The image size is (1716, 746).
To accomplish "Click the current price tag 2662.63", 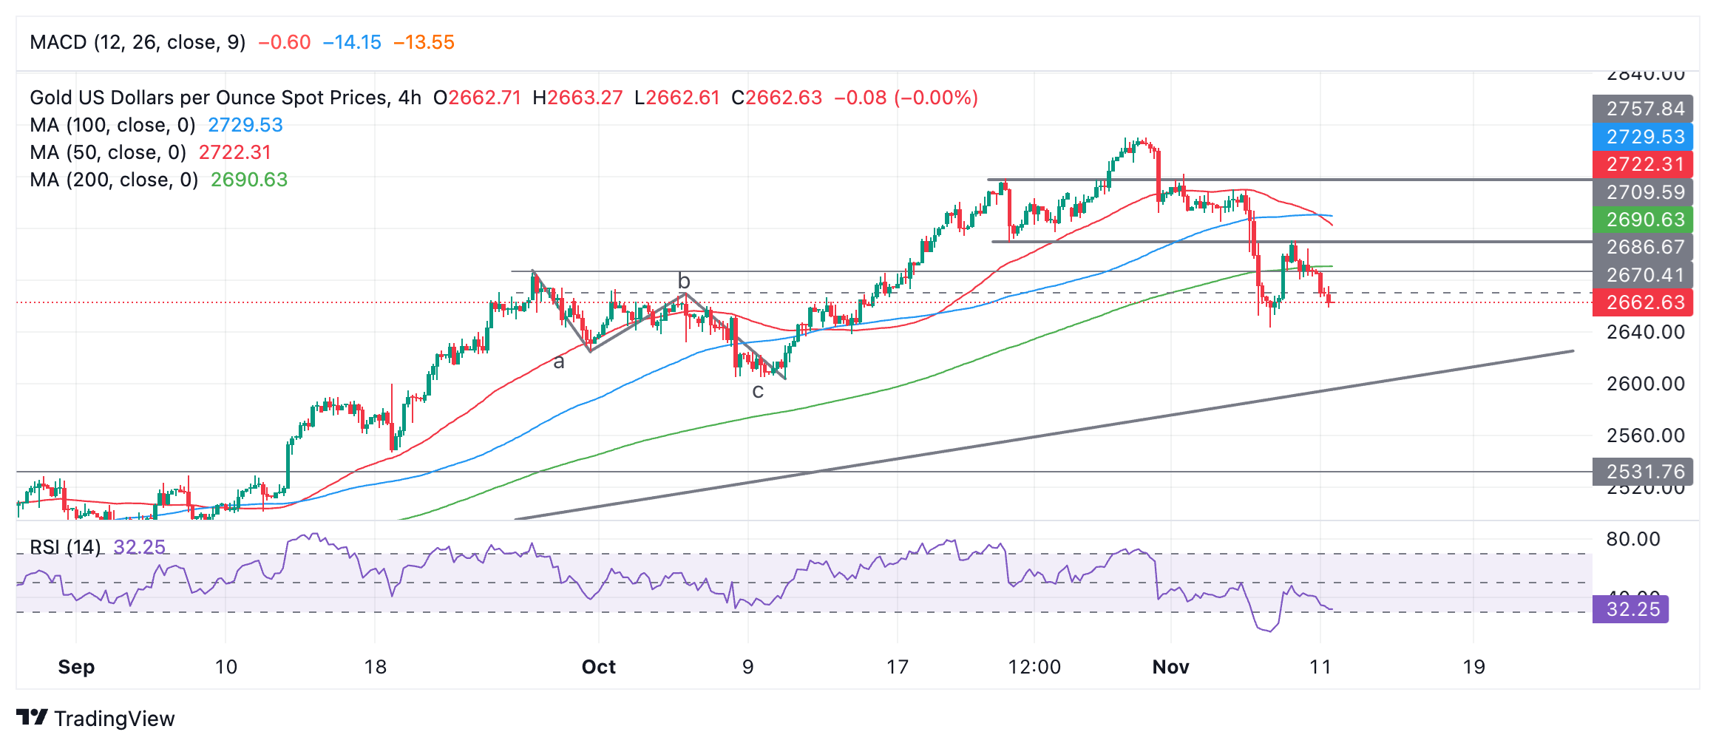I will click(1645, 302).
